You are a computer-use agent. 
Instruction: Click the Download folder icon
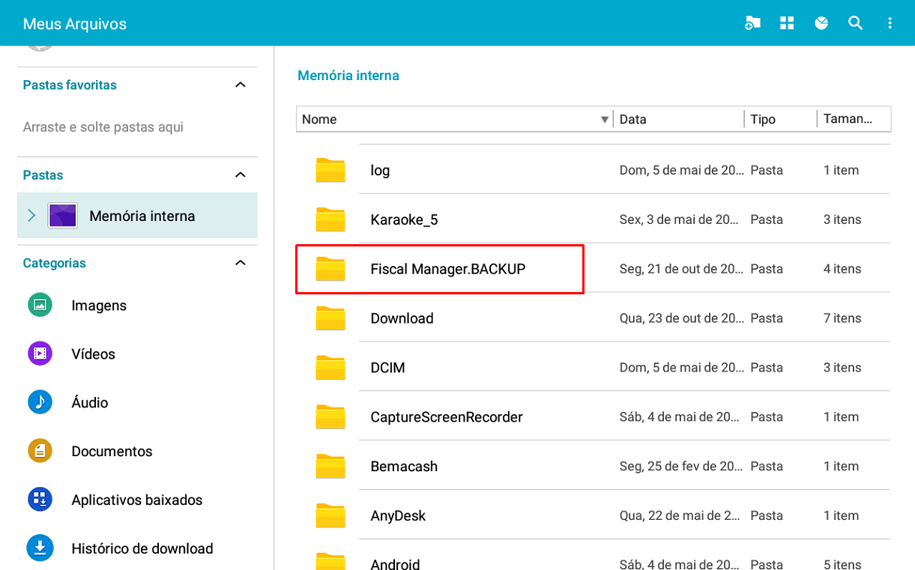(x=330, y=318)
